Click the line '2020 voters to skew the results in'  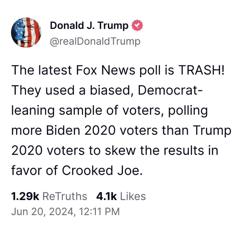(115, 151)
